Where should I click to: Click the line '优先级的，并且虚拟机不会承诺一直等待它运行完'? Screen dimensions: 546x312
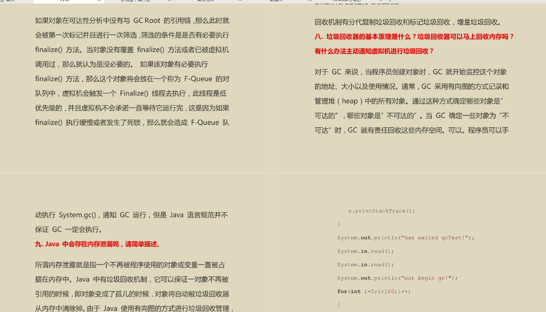[132, 108]
